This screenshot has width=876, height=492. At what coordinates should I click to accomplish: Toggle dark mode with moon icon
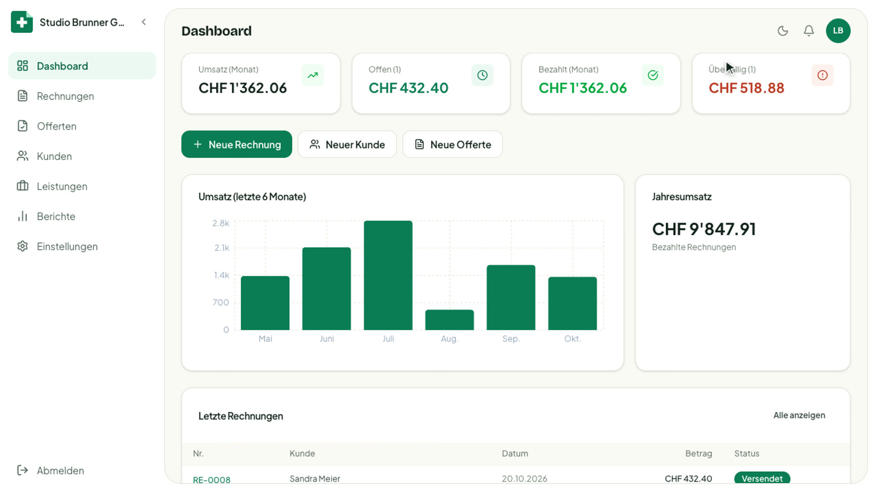point(783,31)
